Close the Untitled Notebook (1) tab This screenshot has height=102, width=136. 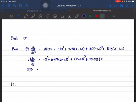click(x=70, y=11)
